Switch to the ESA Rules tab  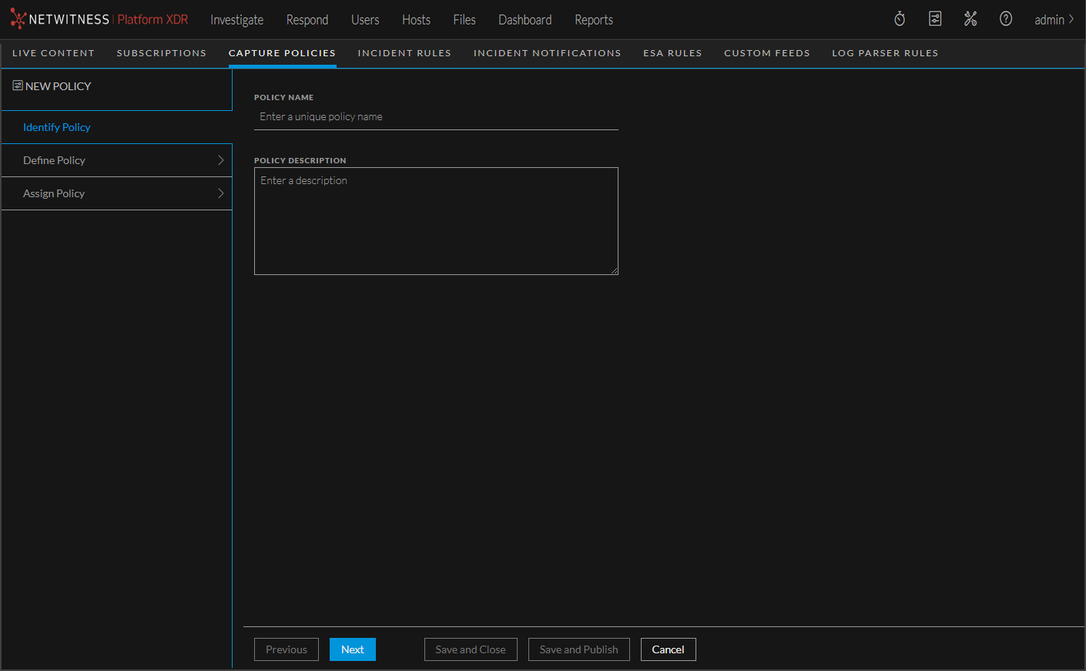pyautogui.click(x=672, y=53)
